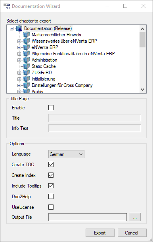Expand Allgemeine Funktionalitäten in eNVenta ERP
Viewport: 153px width, 242px height.
[x=19, y=54]
